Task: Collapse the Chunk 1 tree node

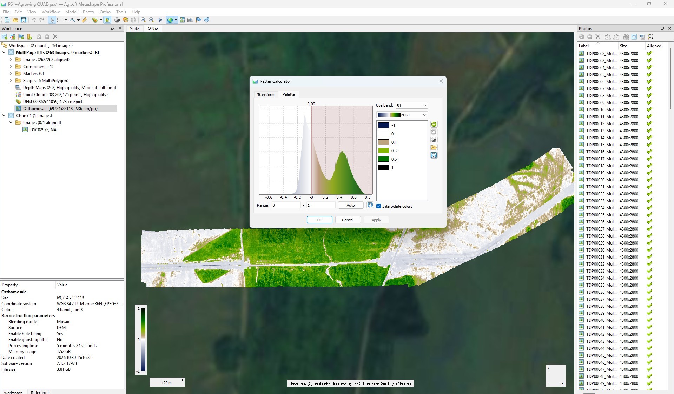Action: [x=4, y=115]
